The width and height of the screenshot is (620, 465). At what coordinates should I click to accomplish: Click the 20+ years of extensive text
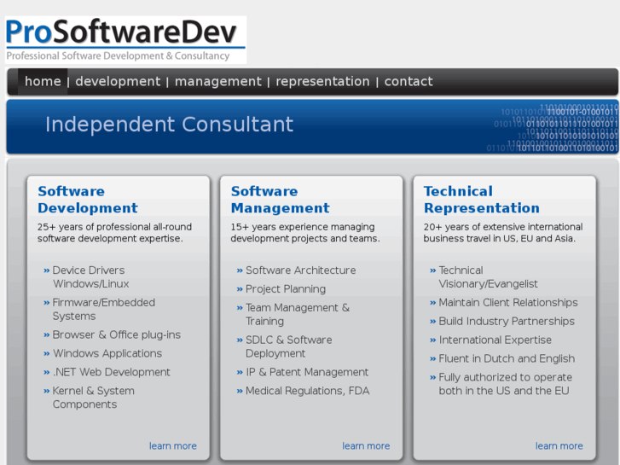click(x=503, y=233)
